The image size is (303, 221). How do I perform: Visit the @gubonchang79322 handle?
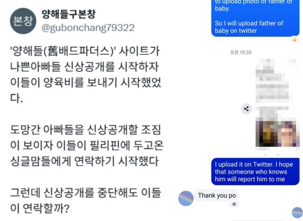coord(88,28)
